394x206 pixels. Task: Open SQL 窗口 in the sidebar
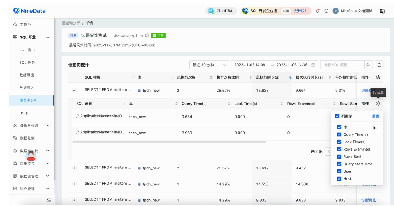[27, 50]
